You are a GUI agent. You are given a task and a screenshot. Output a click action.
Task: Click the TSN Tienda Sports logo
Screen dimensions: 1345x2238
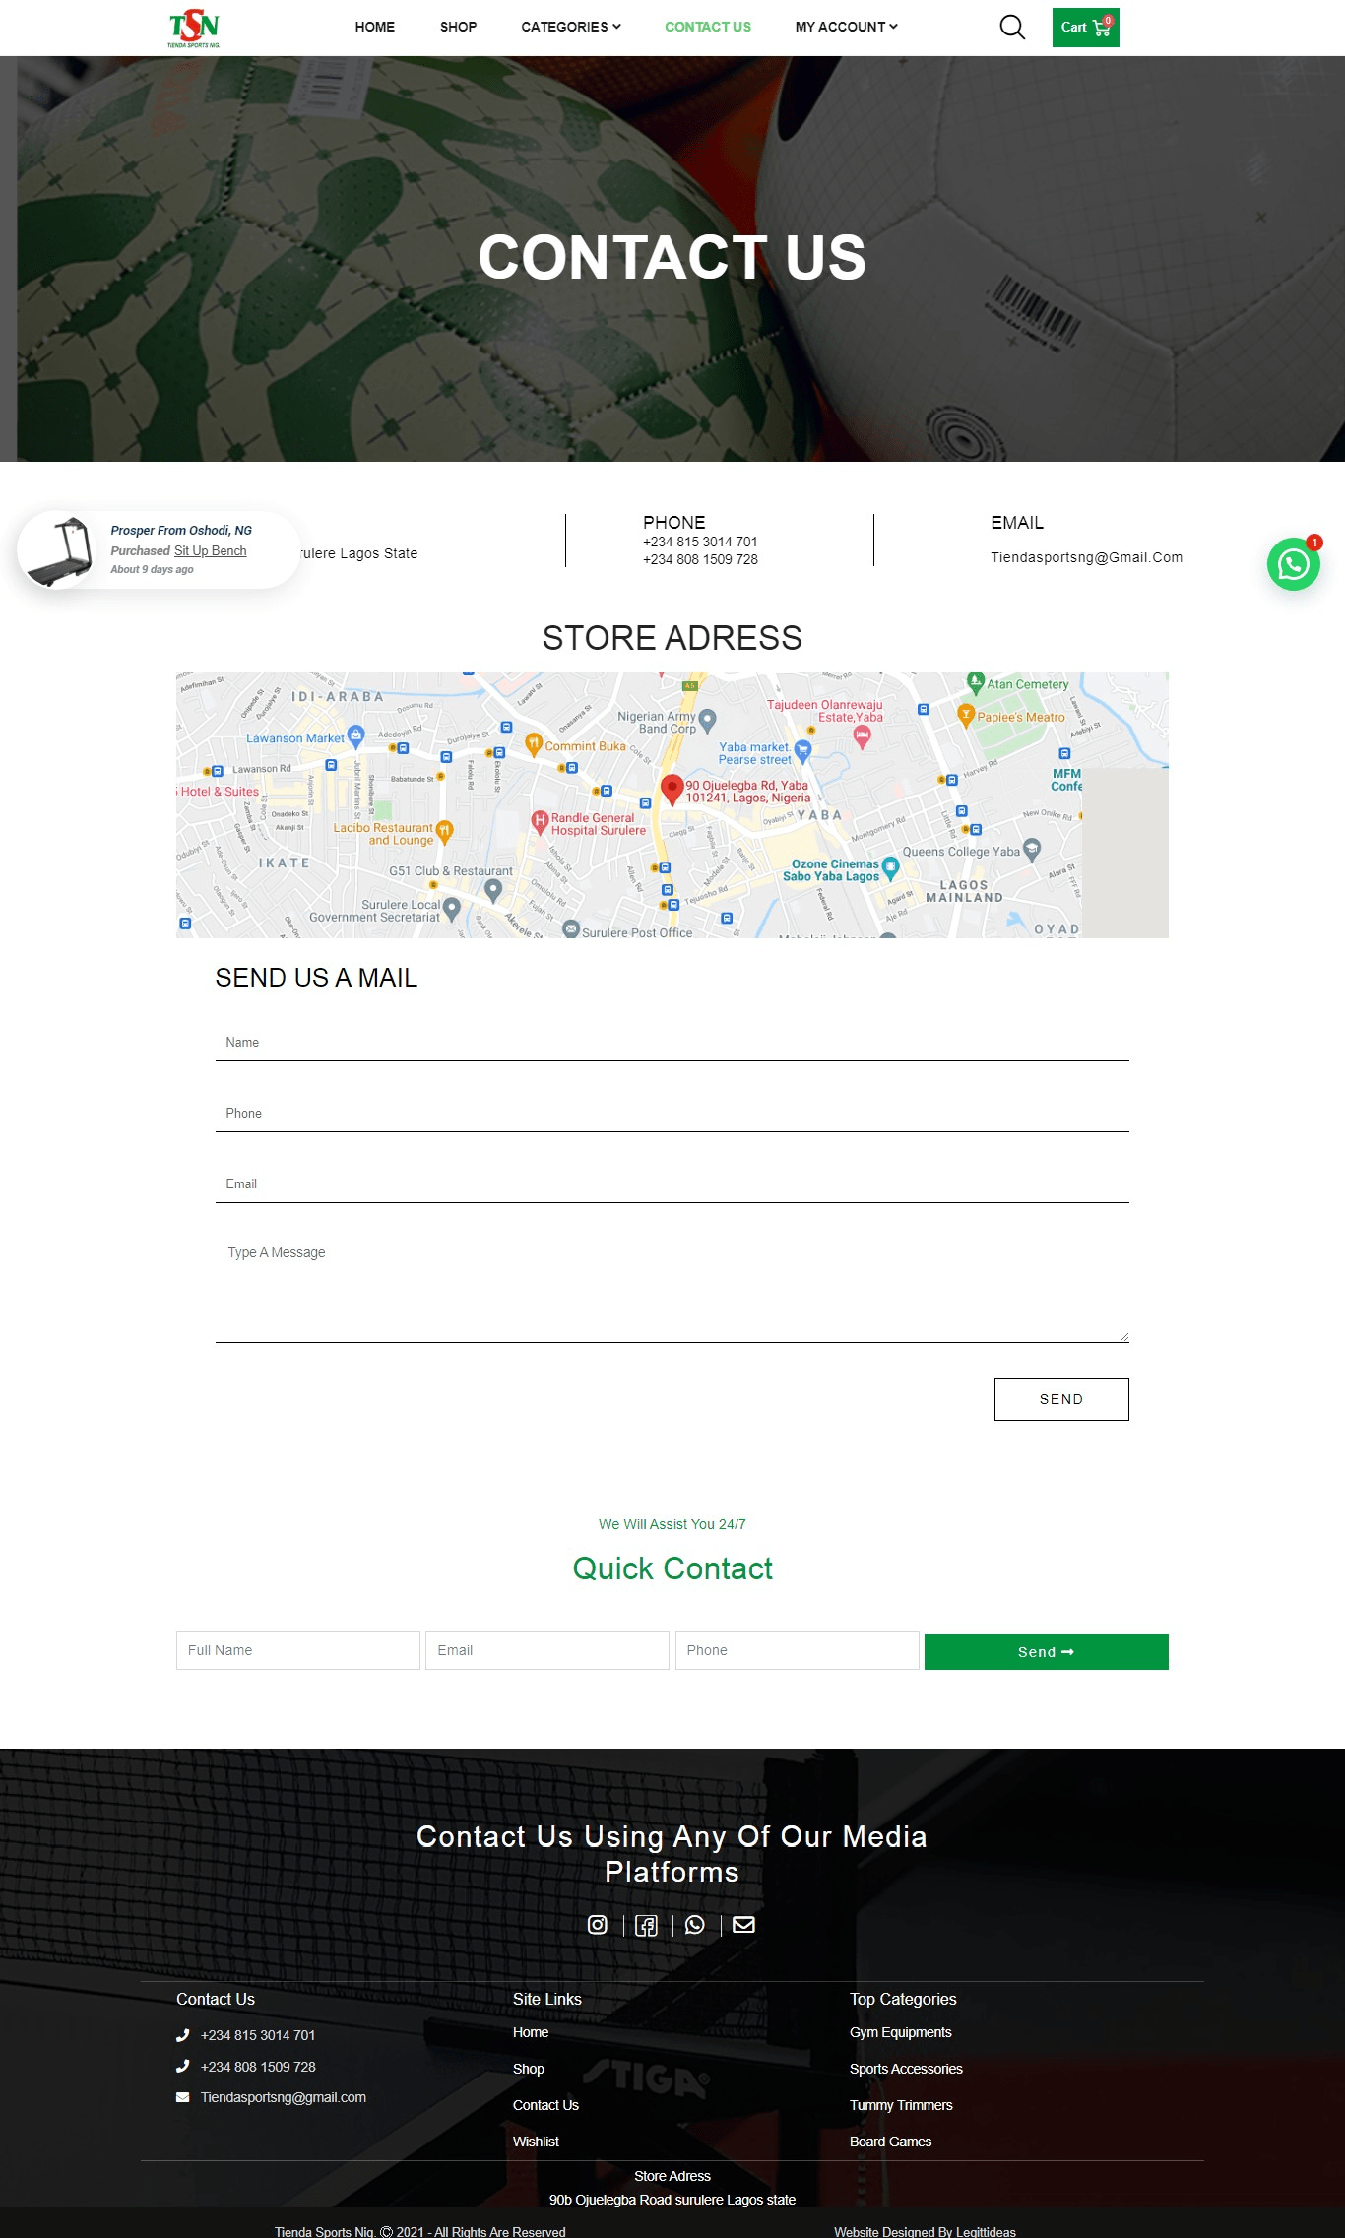(194, 28)
